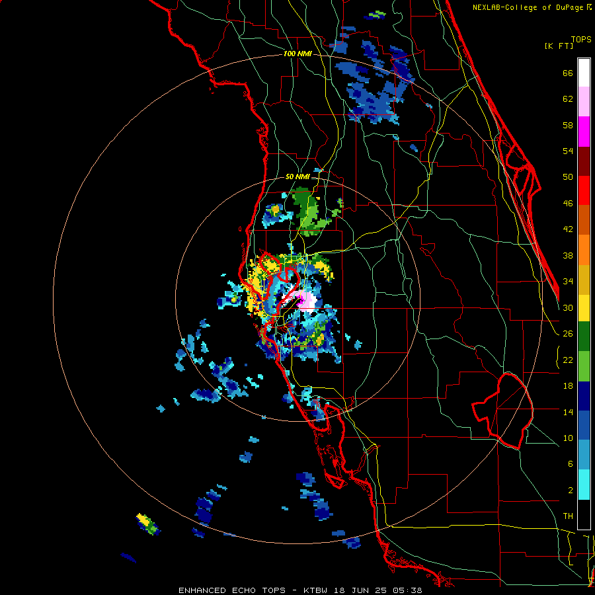Select the dark red (maroon) legend swatch

pos(584,161)
